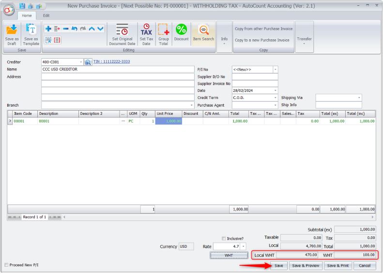Expand the Branch dropdown
The width and height of the screenshot is (383, 274).
click(192, 105)
